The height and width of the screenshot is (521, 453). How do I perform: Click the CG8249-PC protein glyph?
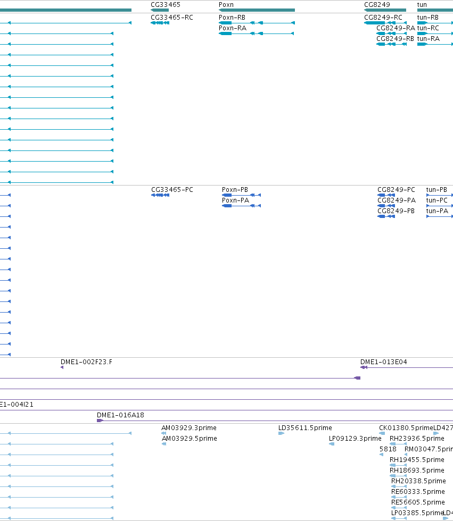click(x=386, y=195)
